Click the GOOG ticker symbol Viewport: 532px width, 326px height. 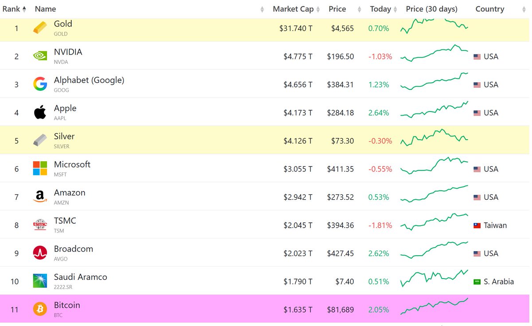tap(62, 90)
